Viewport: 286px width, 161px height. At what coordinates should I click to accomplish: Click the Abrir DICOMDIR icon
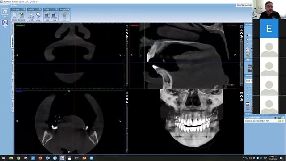(22, 15)
